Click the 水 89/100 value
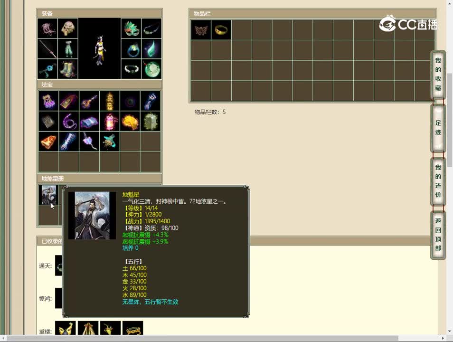This screenshot has height=342, width=453. coord(134,295)
